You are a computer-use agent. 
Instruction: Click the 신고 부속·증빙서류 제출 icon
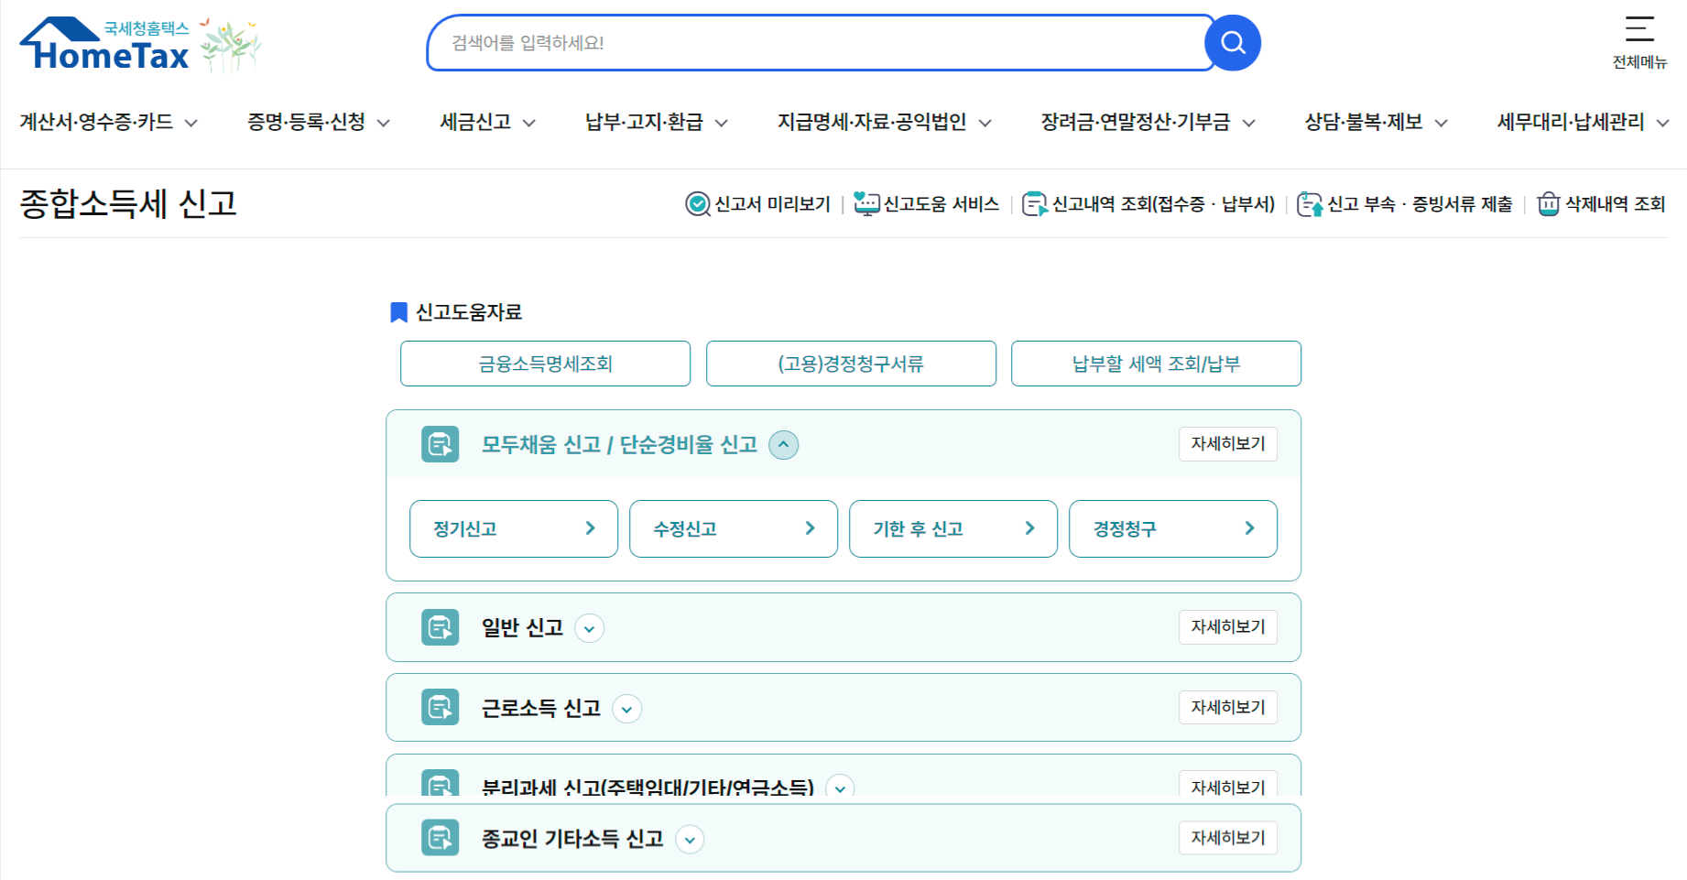click(1310, 203)
